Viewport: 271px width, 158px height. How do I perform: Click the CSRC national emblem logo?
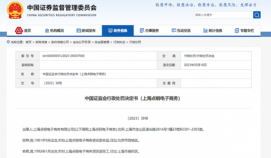(x=15, y=10)
